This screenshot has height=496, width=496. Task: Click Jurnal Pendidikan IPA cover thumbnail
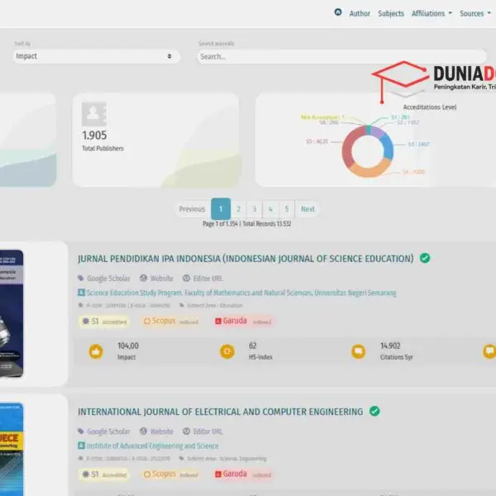pos(12,313)
